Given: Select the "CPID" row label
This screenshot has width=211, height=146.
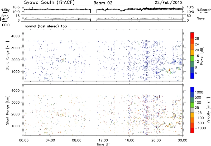Looking at the screenshot, I should click(x=6, y=25).
